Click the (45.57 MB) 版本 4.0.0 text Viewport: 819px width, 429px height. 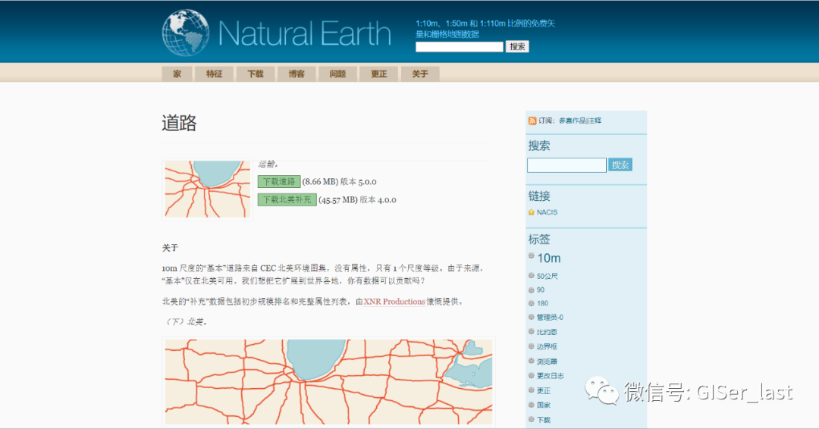[x=357, y=200]
